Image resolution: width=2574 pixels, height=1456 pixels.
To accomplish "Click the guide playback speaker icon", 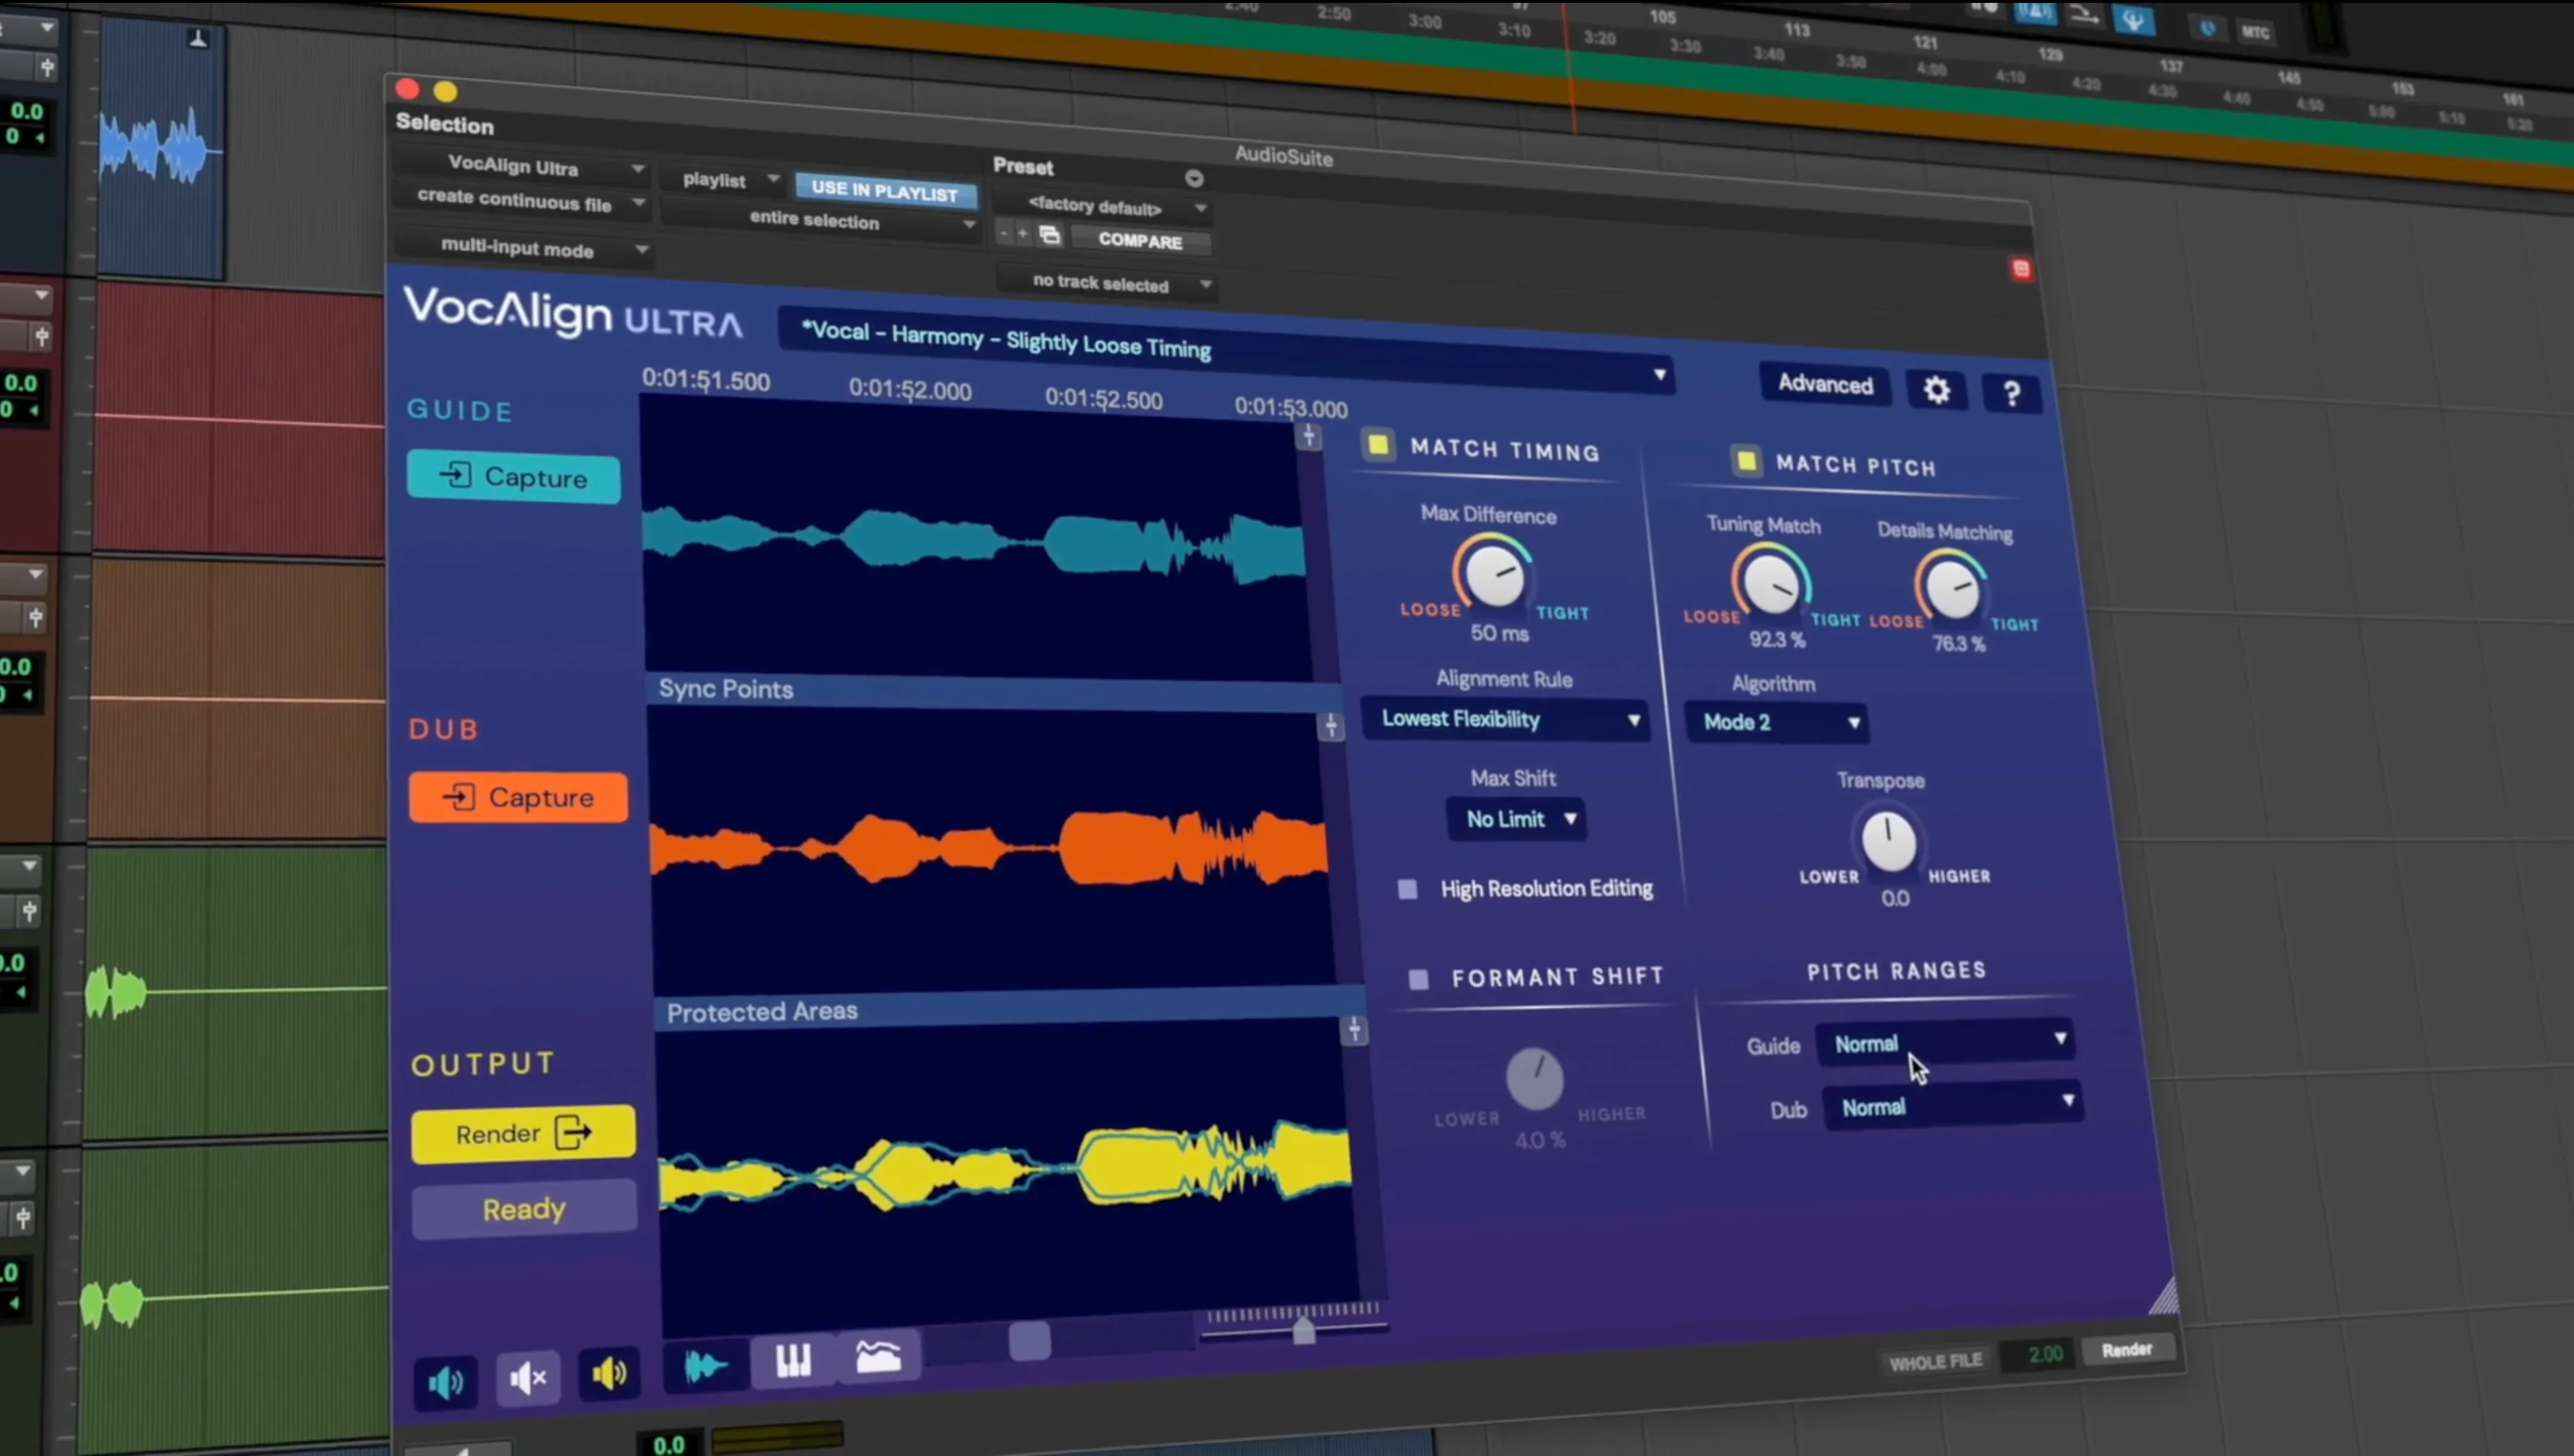I will pos(446,1382).
